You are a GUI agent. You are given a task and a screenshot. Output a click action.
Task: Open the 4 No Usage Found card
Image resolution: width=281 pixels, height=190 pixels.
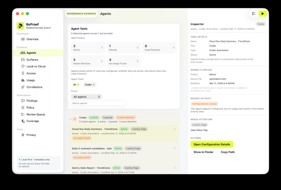(124, 61)
